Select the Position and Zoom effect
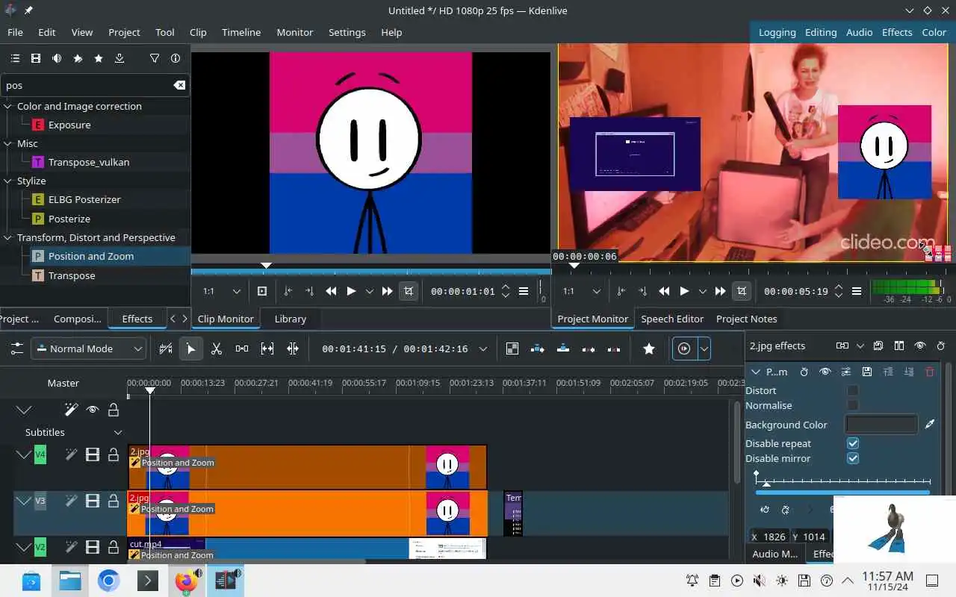The height and width of the screenshot is (597, 956). coord(90,256)
